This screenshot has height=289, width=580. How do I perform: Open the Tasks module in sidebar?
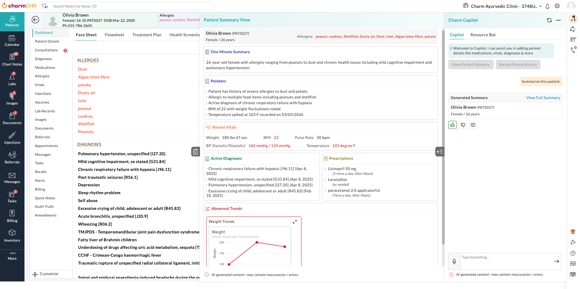point(12,197)
